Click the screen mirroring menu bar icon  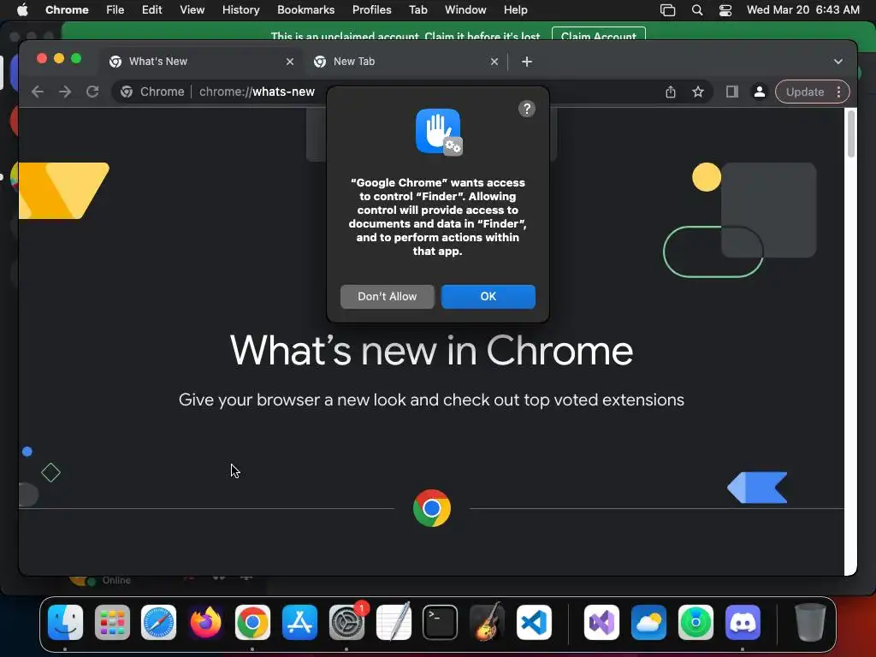667,10
